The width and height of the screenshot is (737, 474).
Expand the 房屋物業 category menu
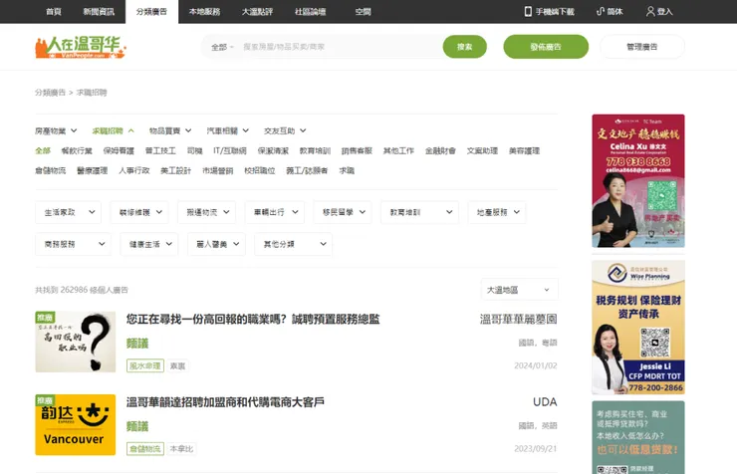coord(56,130)
